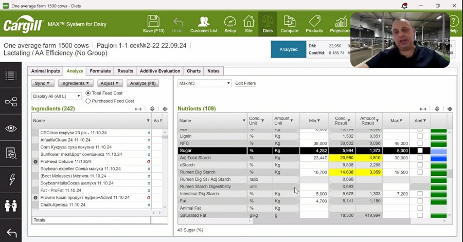Click Ingredients panel horizontal expand icon
Viewport: 463px width, 242px height.
[165, 109]
